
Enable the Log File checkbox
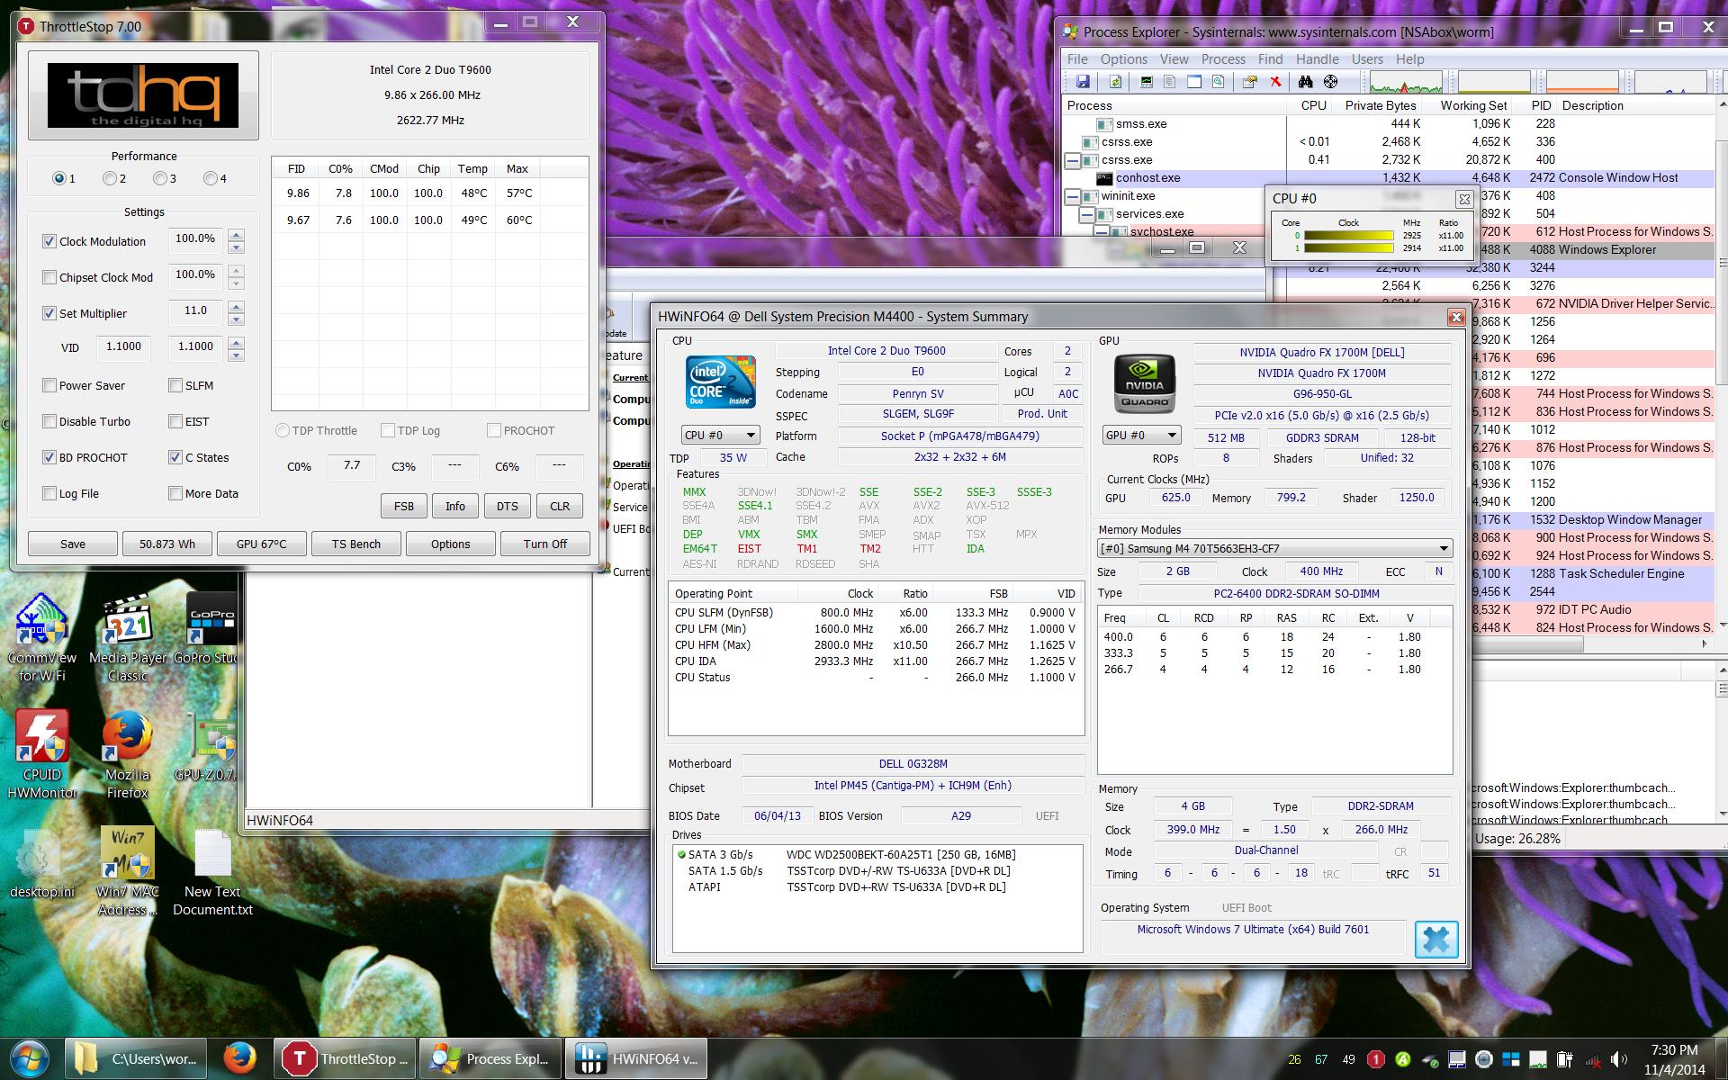pos(49,493)
